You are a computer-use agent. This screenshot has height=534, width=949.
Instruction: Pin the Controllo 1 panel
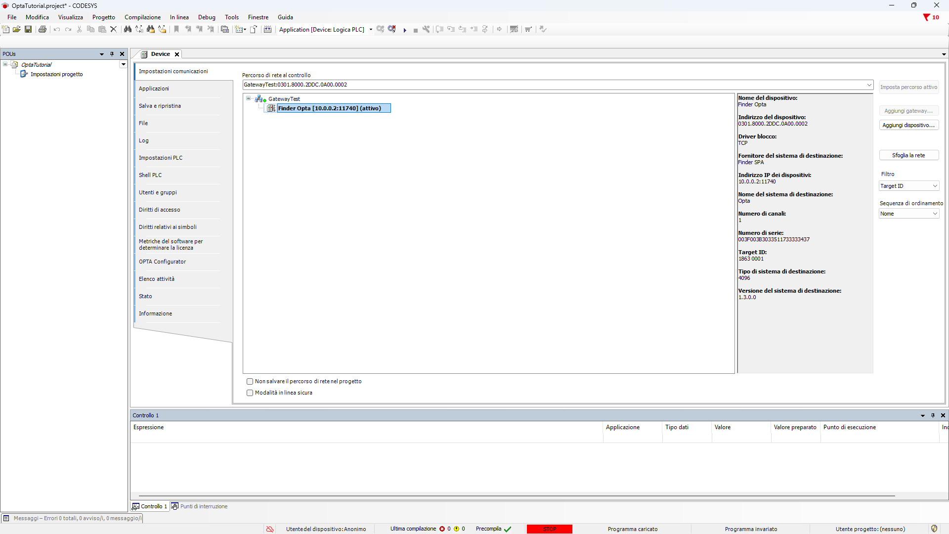[x=933, y=415]
